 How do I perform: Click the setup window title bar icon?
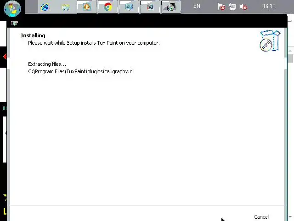pyautogui.click(x=14, y=23)
